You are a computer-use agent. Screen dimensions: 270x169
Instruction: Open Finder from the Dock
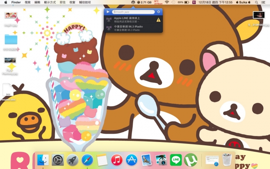click(x=43, y=160)
